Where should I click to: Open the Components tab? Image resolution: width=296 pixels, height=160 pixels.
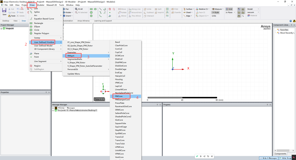280,154
